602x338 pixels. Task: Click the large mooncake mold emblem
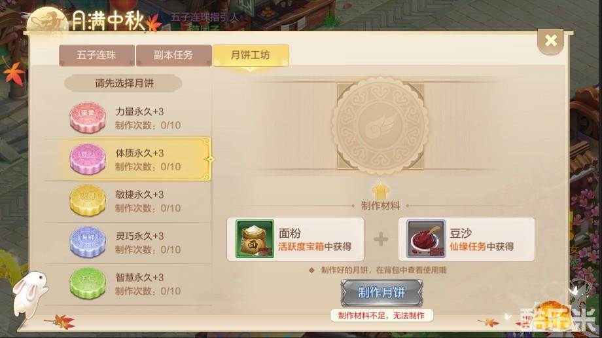click(380, 126)
